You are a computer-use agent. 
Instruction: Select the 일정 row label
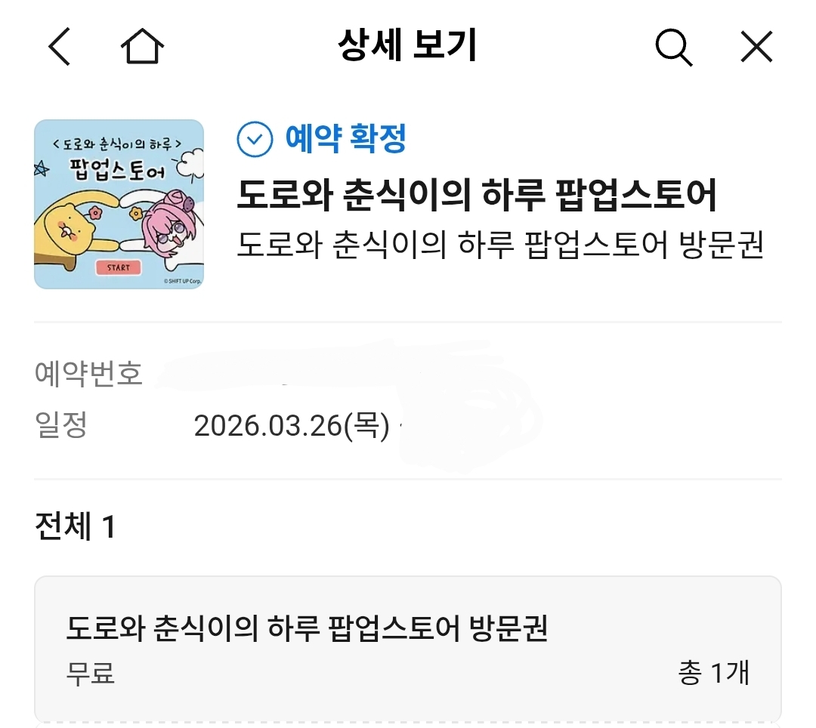pyautogui.click(x=60, y=424)
